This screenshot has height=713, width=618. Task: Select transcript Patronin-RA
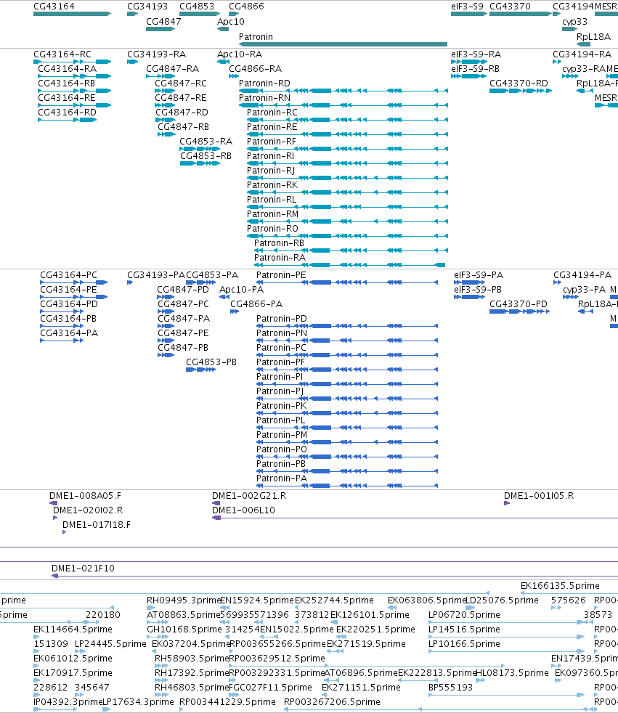pyautogui.click(x=350, y=265)
